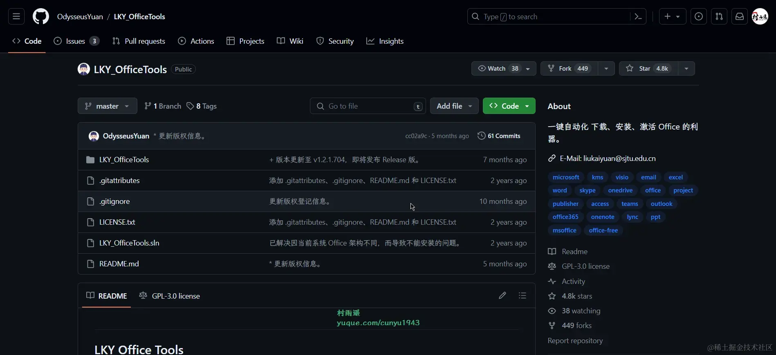Viewport: 776px width, 355px height.
Task: Open the Pull requests tab
Action: (139, 41)
